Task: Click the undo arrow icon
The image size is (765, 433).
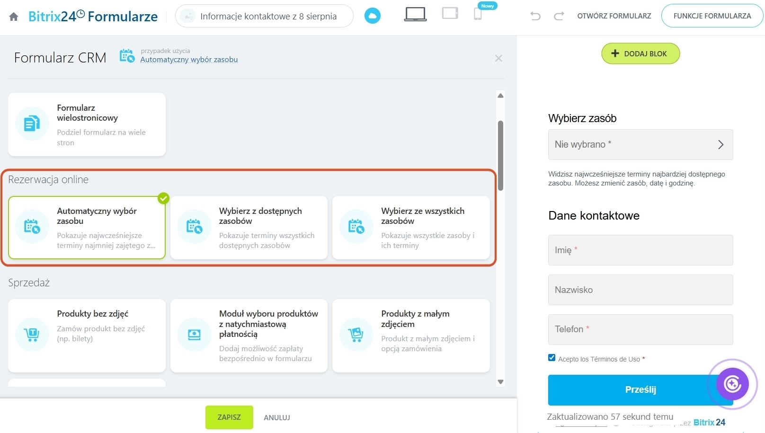Action: [x=535, y=16]
